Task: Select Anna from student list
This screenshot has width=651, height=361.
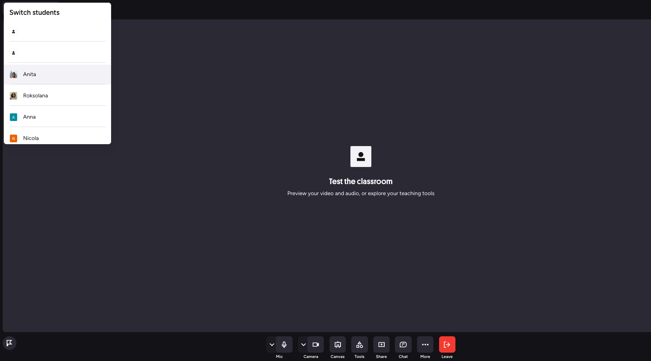Action: click(57, 117)
